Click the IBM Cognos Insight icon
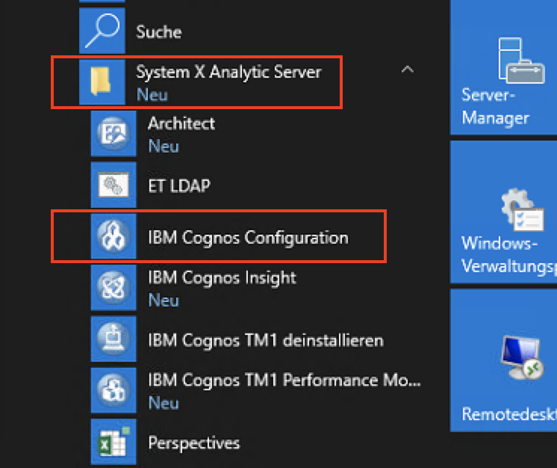The height and width of the screenshot is (468, 557). pyautogui.click(x=113, y=288)
